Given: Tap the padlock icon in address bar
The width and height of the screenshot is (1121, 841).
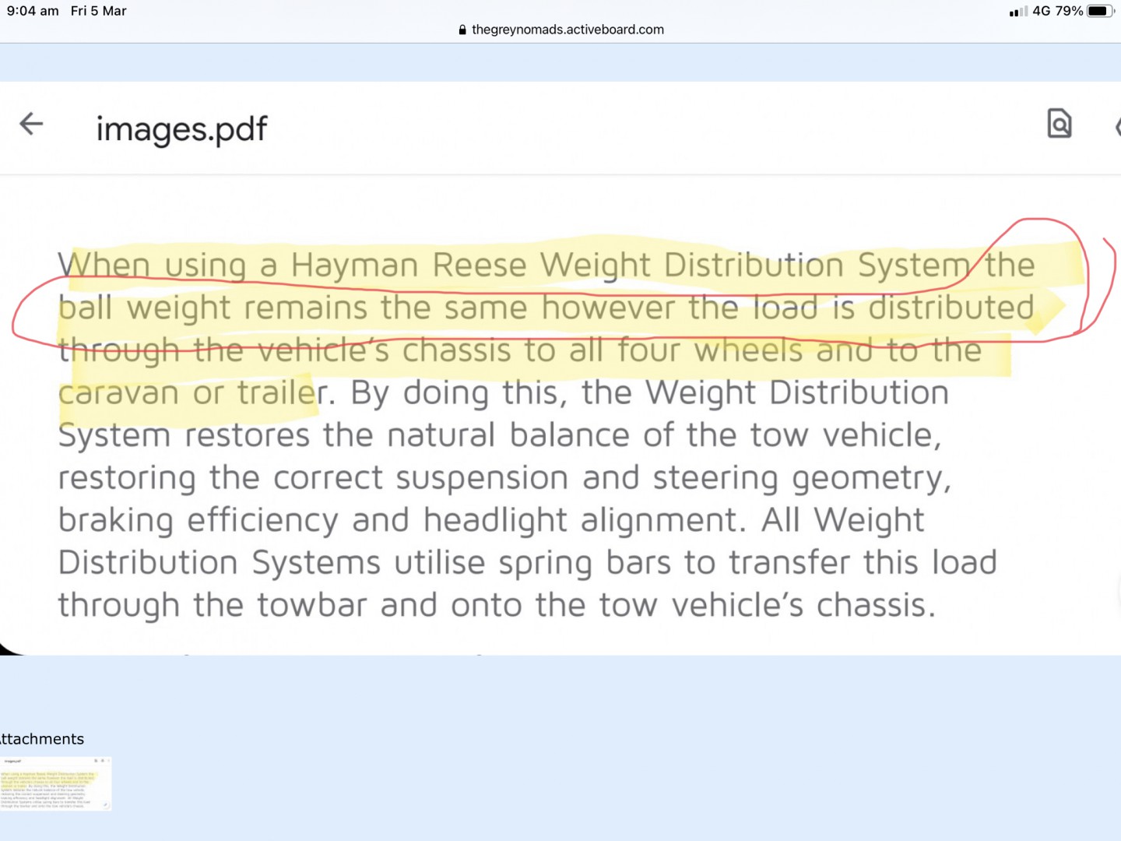Looking at the screenshot, I should pos(462,30).
